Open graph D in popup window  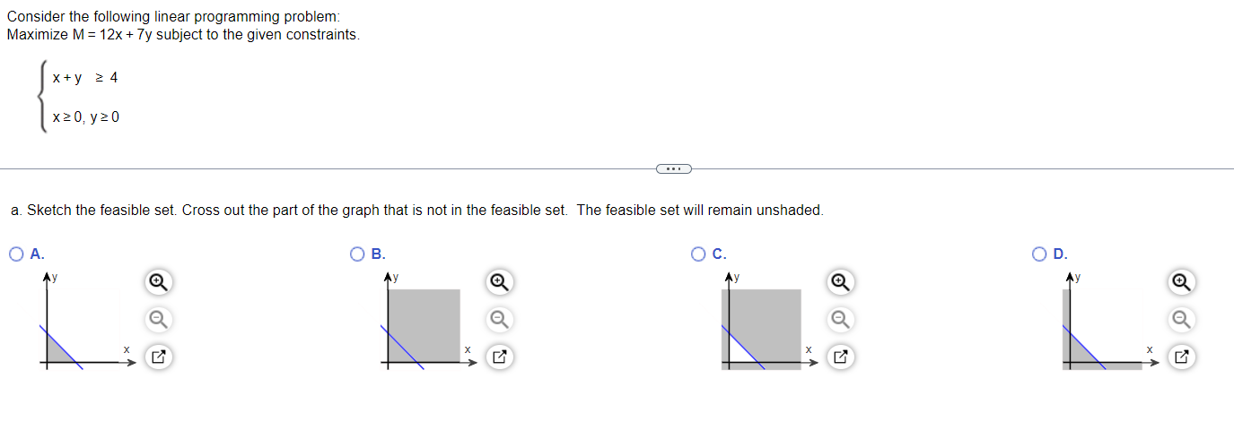1182,357
